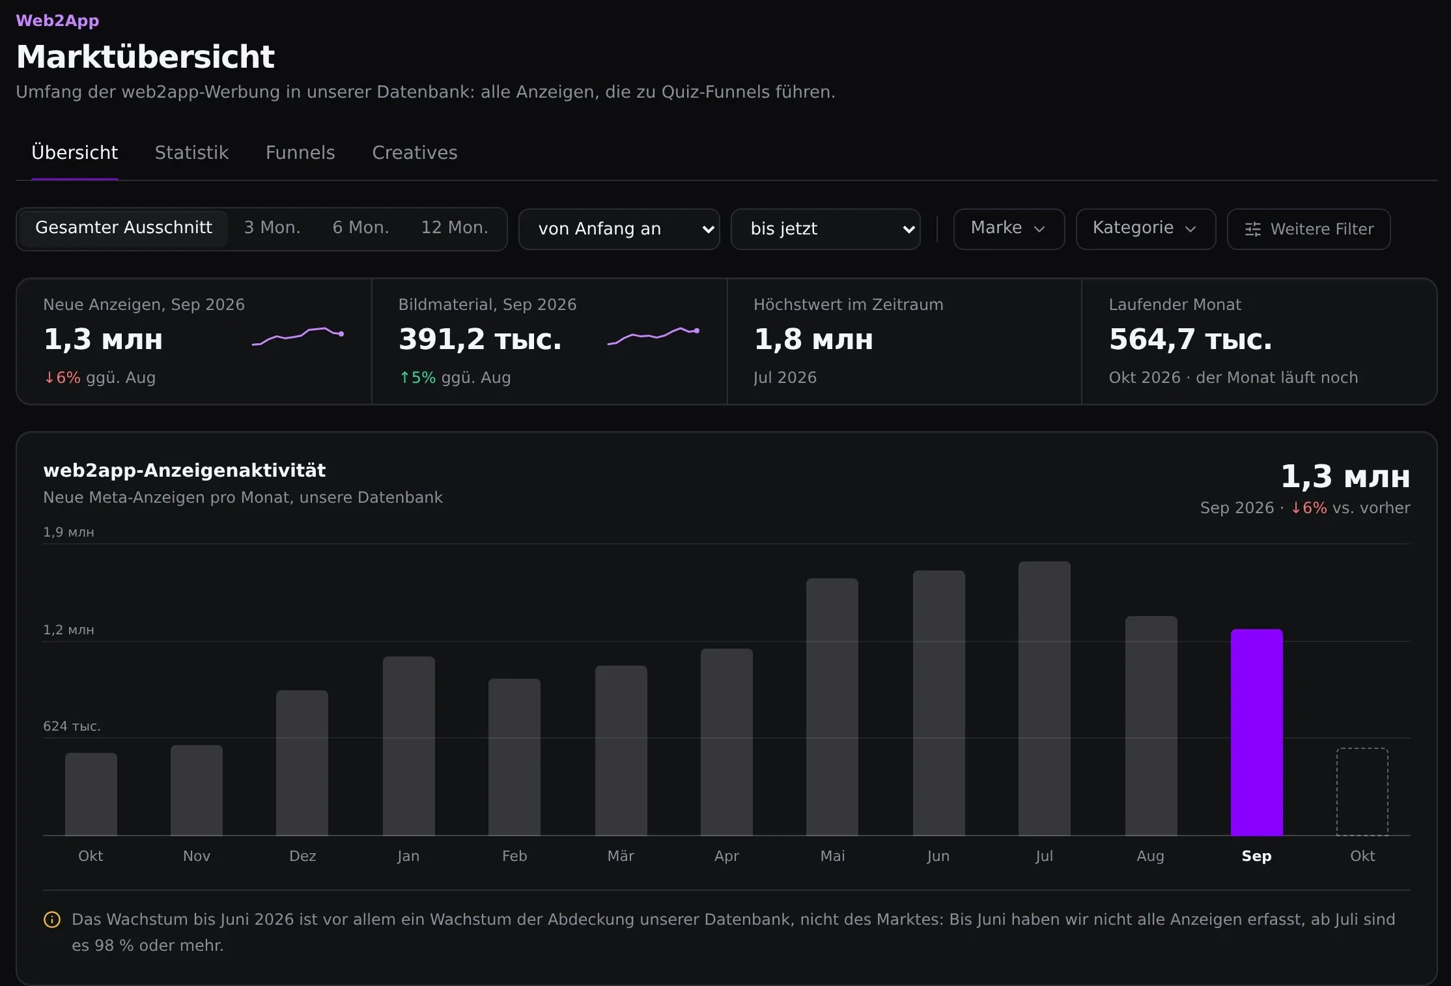Screen dimensions: 1451x986
Task: Click the '1,8 млн' Höchstwert value
Action: (x=813, y=339)
